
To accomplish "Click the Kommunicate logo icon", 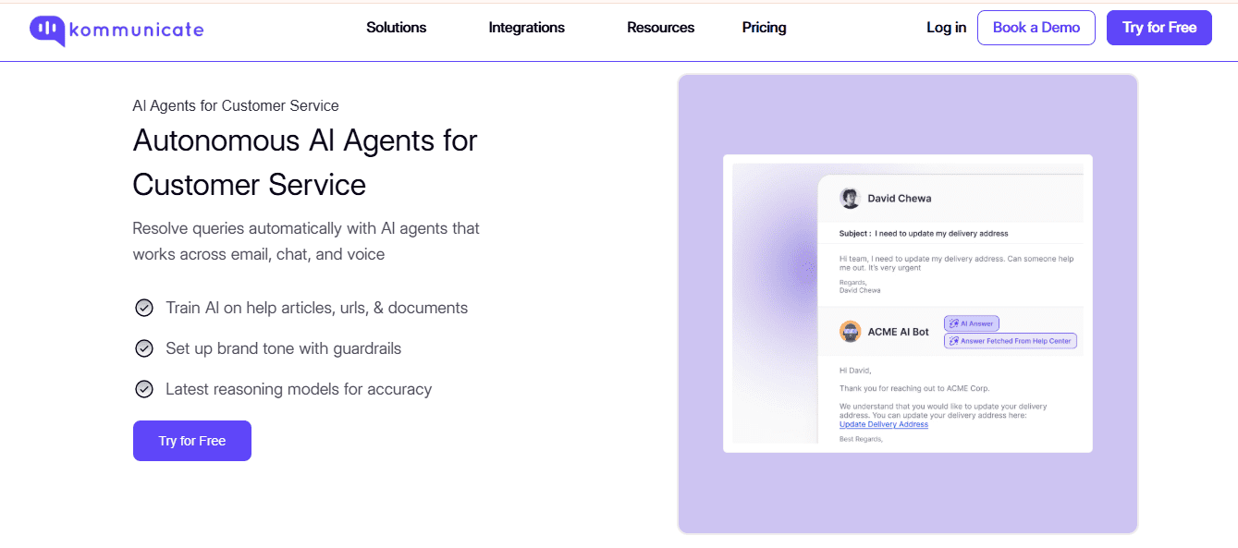I will pyautogui.click(x=48, y=30).
